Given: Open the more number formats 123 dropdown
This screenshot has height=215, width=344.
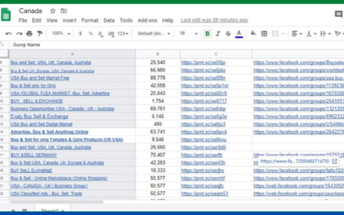Looking at the screenshot, I should [x=123, y=33].
